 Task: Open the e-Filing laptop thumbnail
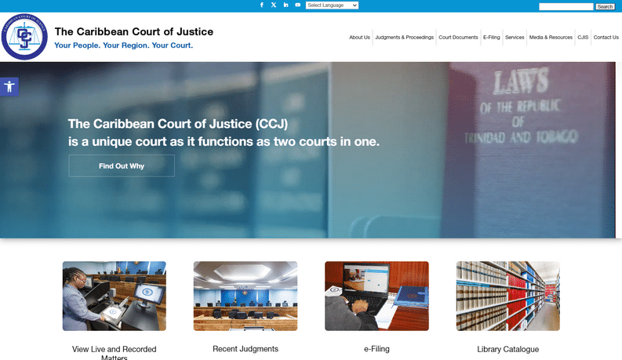coord(376,296)
